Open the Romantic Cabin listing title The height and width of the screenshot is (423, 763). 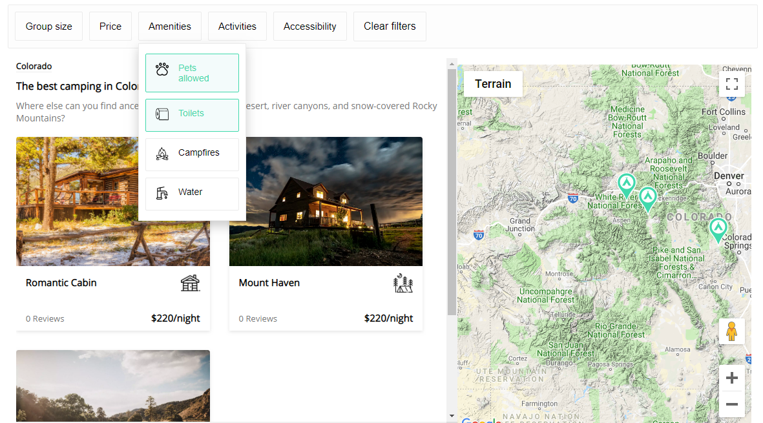pyautogui.click(x=61, y=283)
